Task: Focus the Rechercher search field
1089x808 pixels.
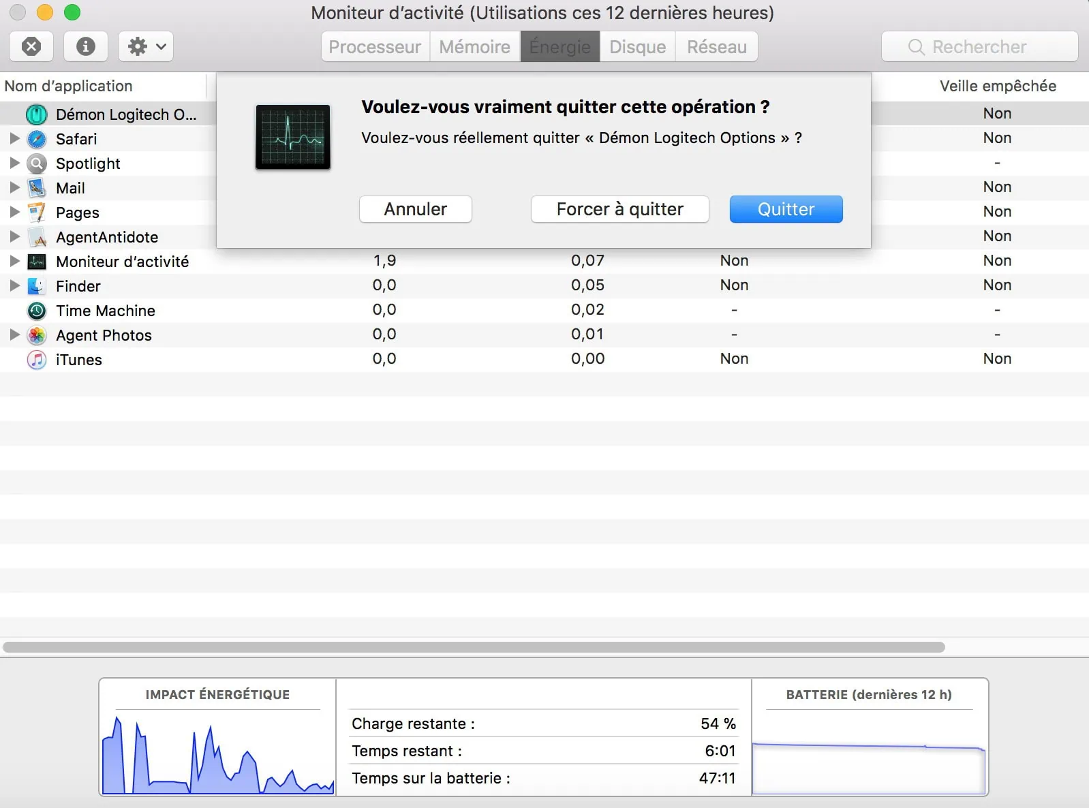Action: pyautogui.click(x=979, y=46)
